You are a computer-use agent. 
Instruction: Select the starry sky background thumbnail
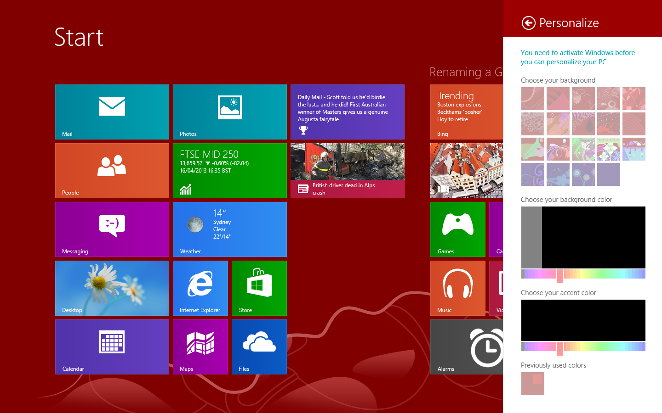coord(609,124)
